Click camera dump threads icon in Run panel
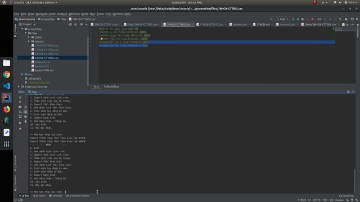The height and width of the screenshot is (202, 360). 20,107
